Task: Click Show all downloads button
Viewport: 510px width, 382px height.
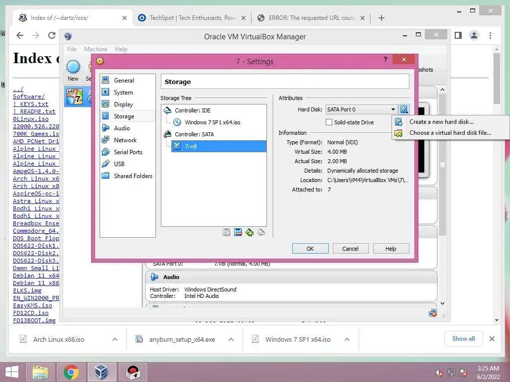Action: tap(464, 339)
